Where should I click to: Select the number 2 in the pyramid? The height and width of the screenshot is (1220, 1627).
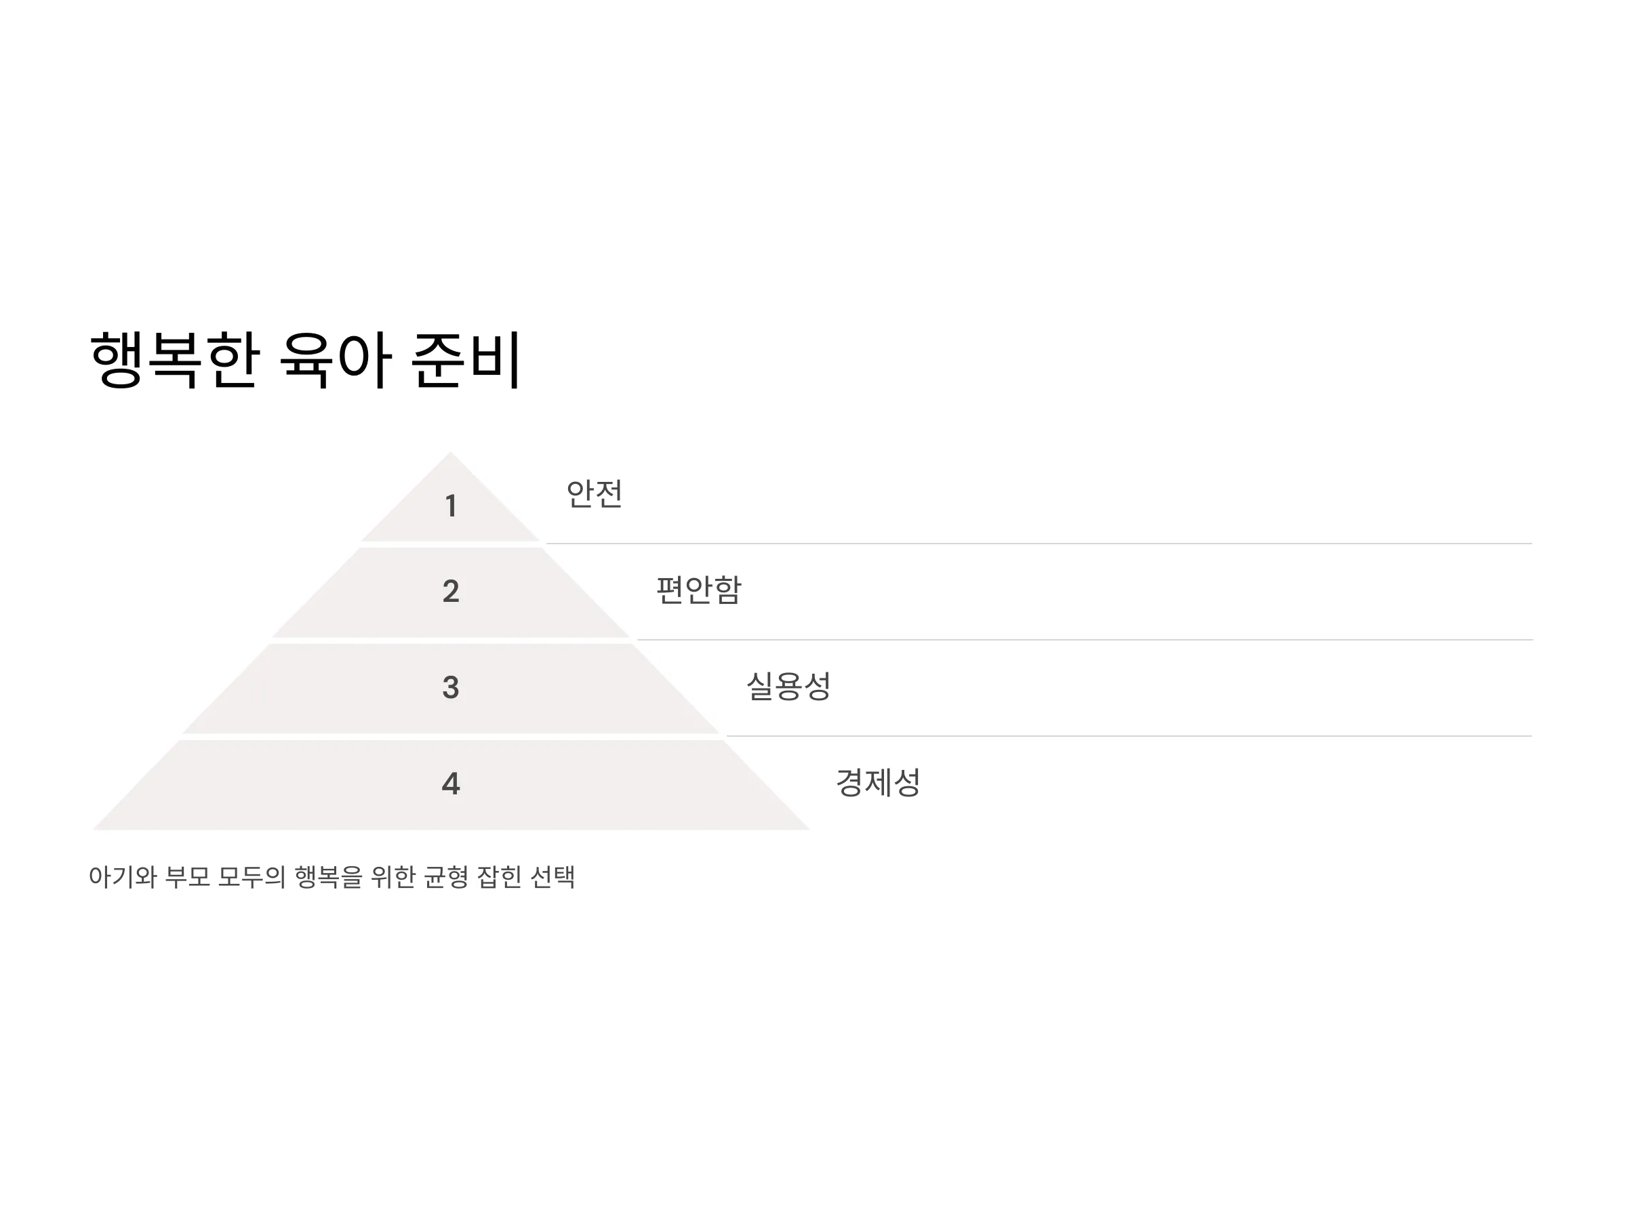tap(451, 591)
